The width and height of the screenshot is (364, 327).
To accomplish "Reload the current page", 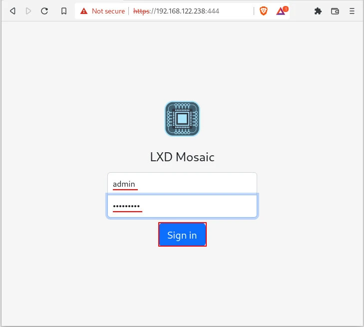I will (44, 11).
